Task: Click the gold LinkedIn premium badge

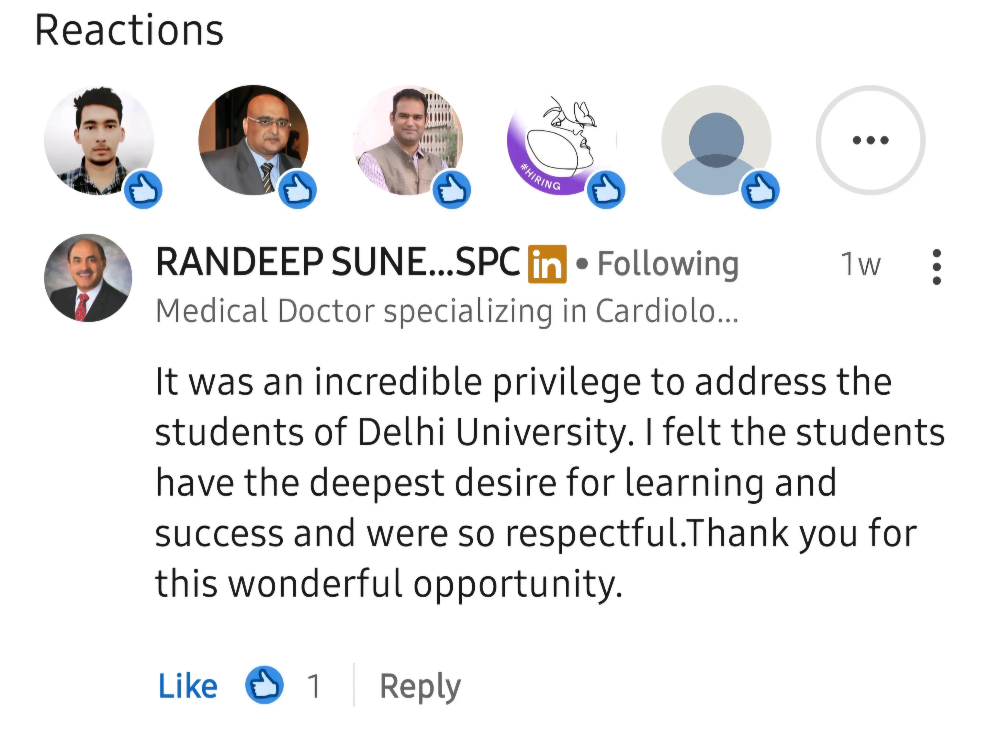Action: [x=547, y=264]
